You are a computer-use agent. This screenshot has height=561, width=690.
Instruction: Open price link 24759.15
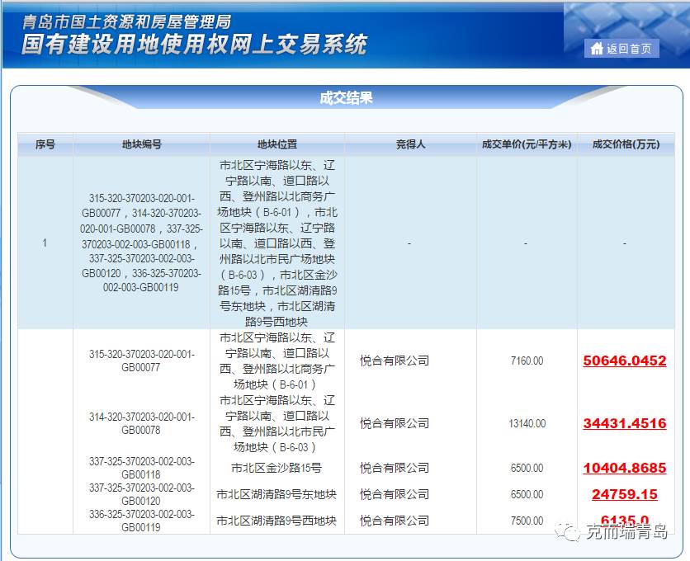click(x=625, y=494)
